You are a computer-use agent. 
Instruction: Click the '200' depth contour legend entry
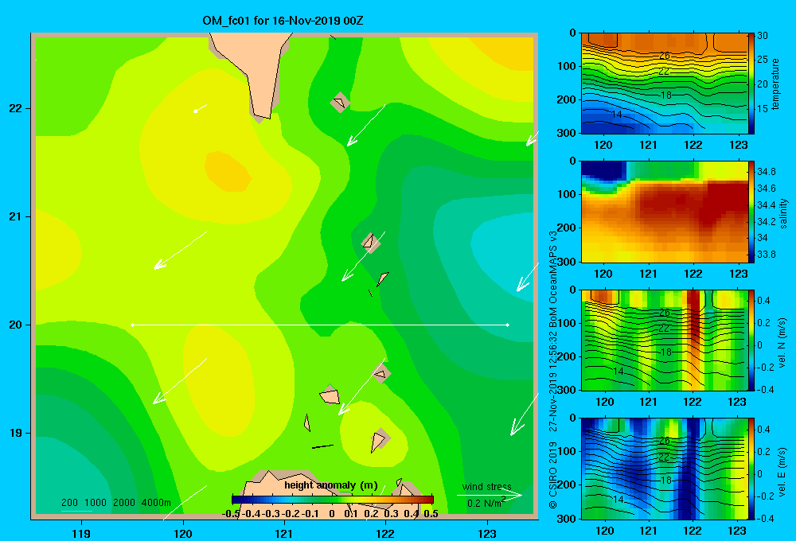click(x=69, y=503)
